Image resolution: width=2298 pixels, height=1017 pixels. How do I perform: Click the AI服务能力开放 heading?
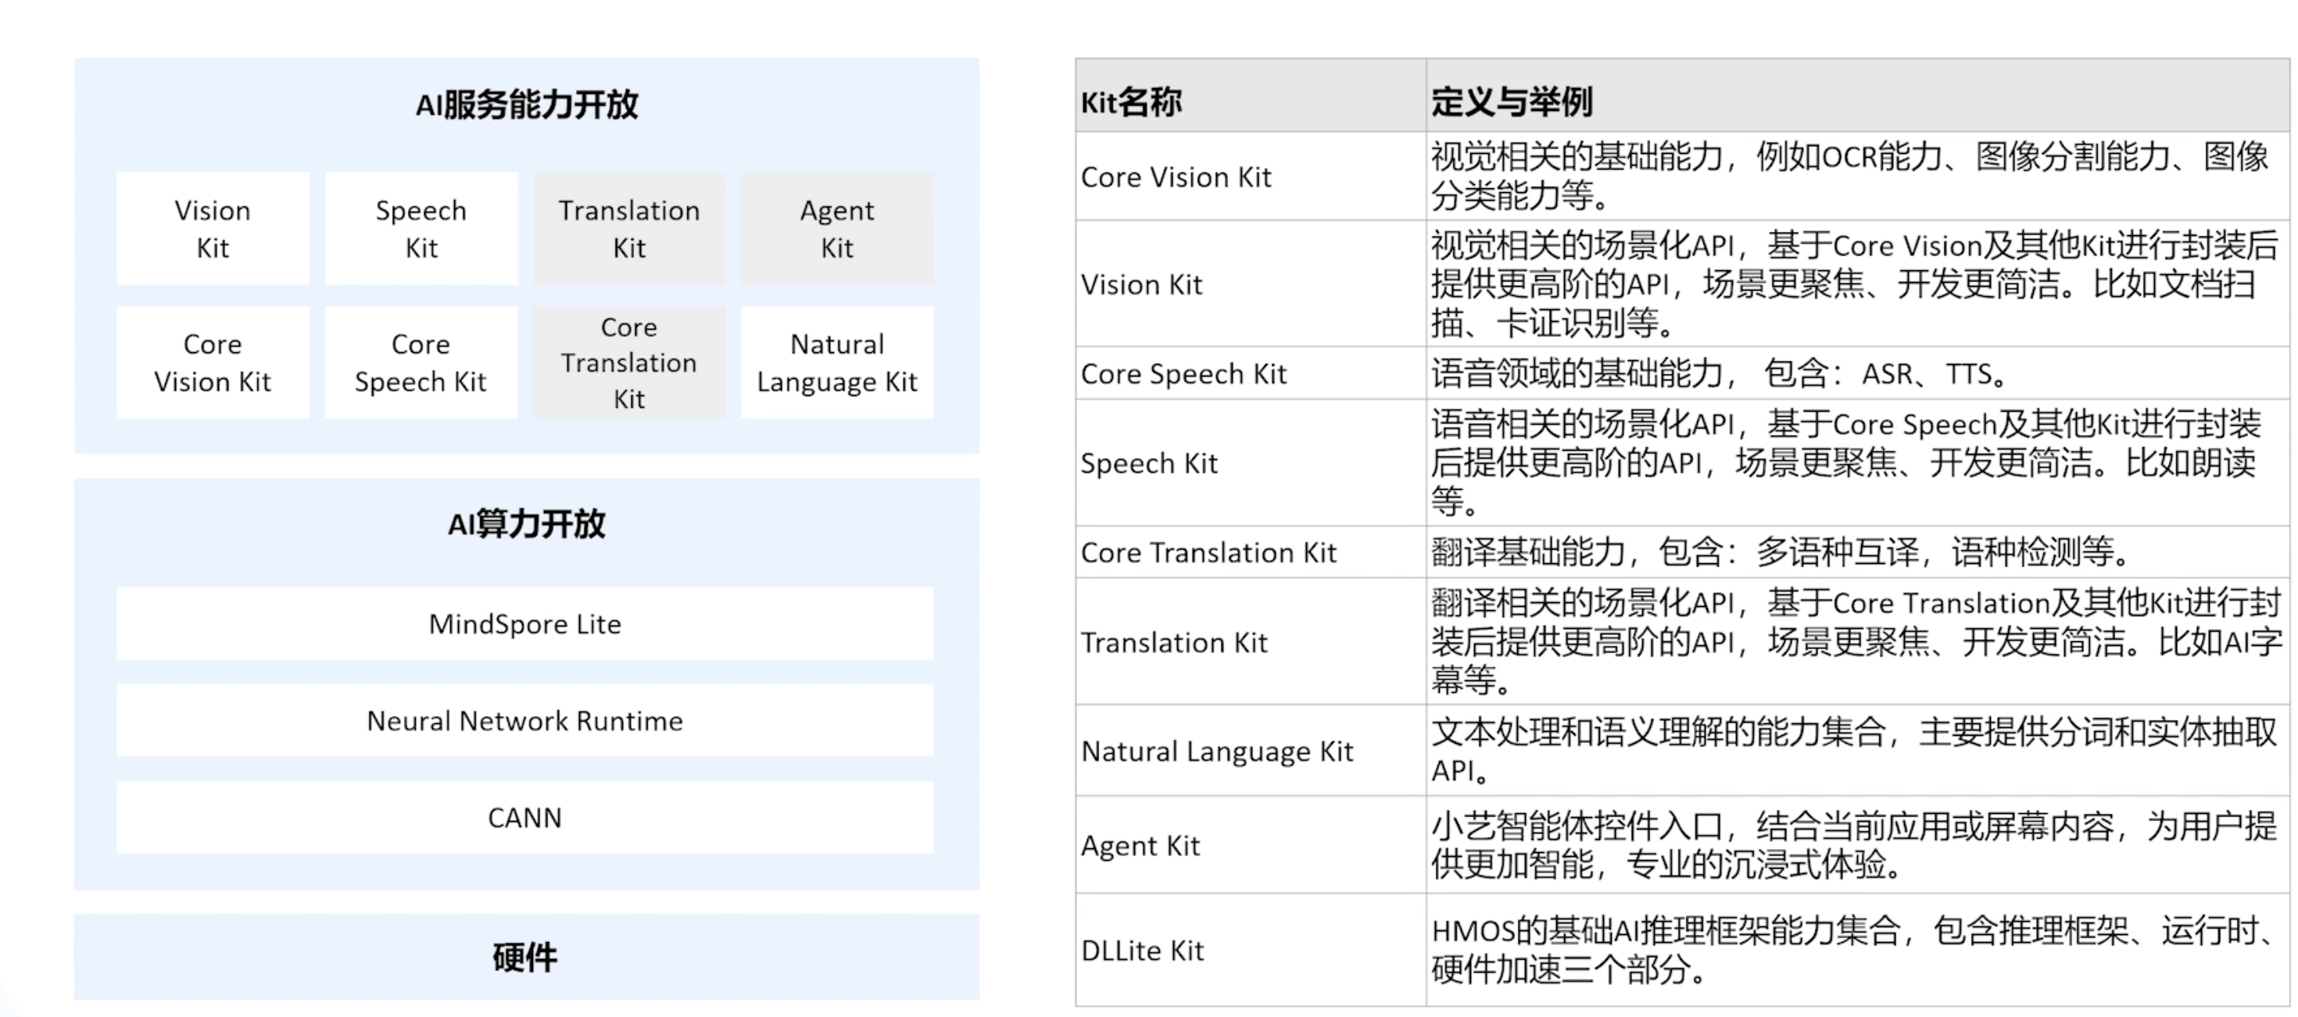(526, 105)
